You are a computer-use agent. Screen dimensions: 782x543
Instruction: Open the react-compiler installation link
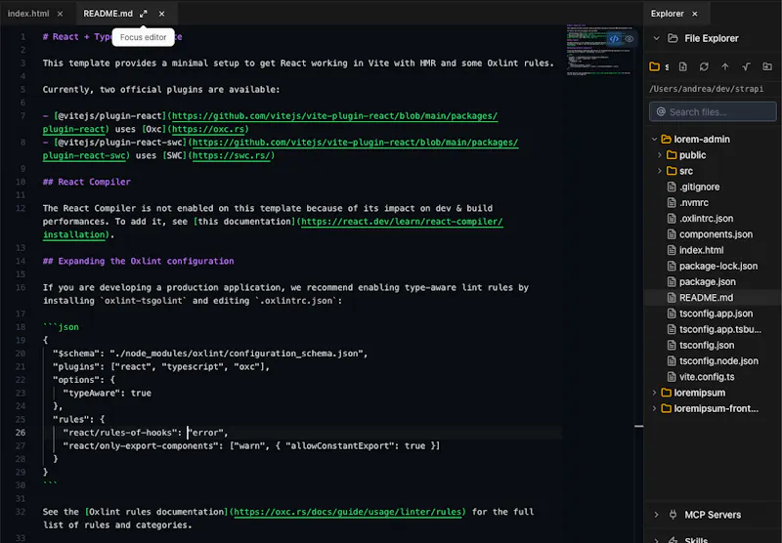point(402,221)
